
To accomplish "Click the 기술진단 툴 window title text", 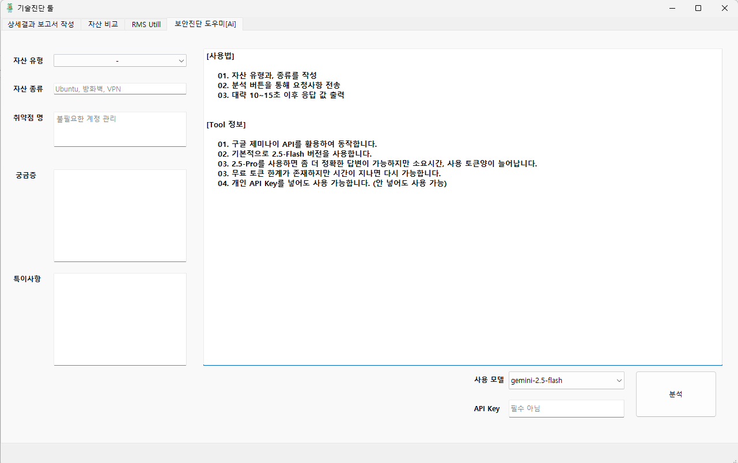I will pyautogui.click(x=36, y=8).
